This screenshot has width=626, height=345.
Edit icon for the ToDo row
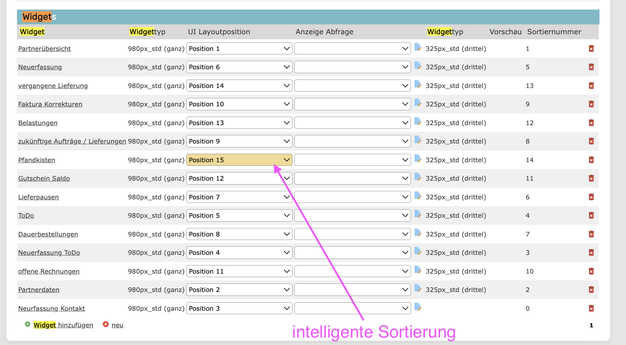pos(418,215)
